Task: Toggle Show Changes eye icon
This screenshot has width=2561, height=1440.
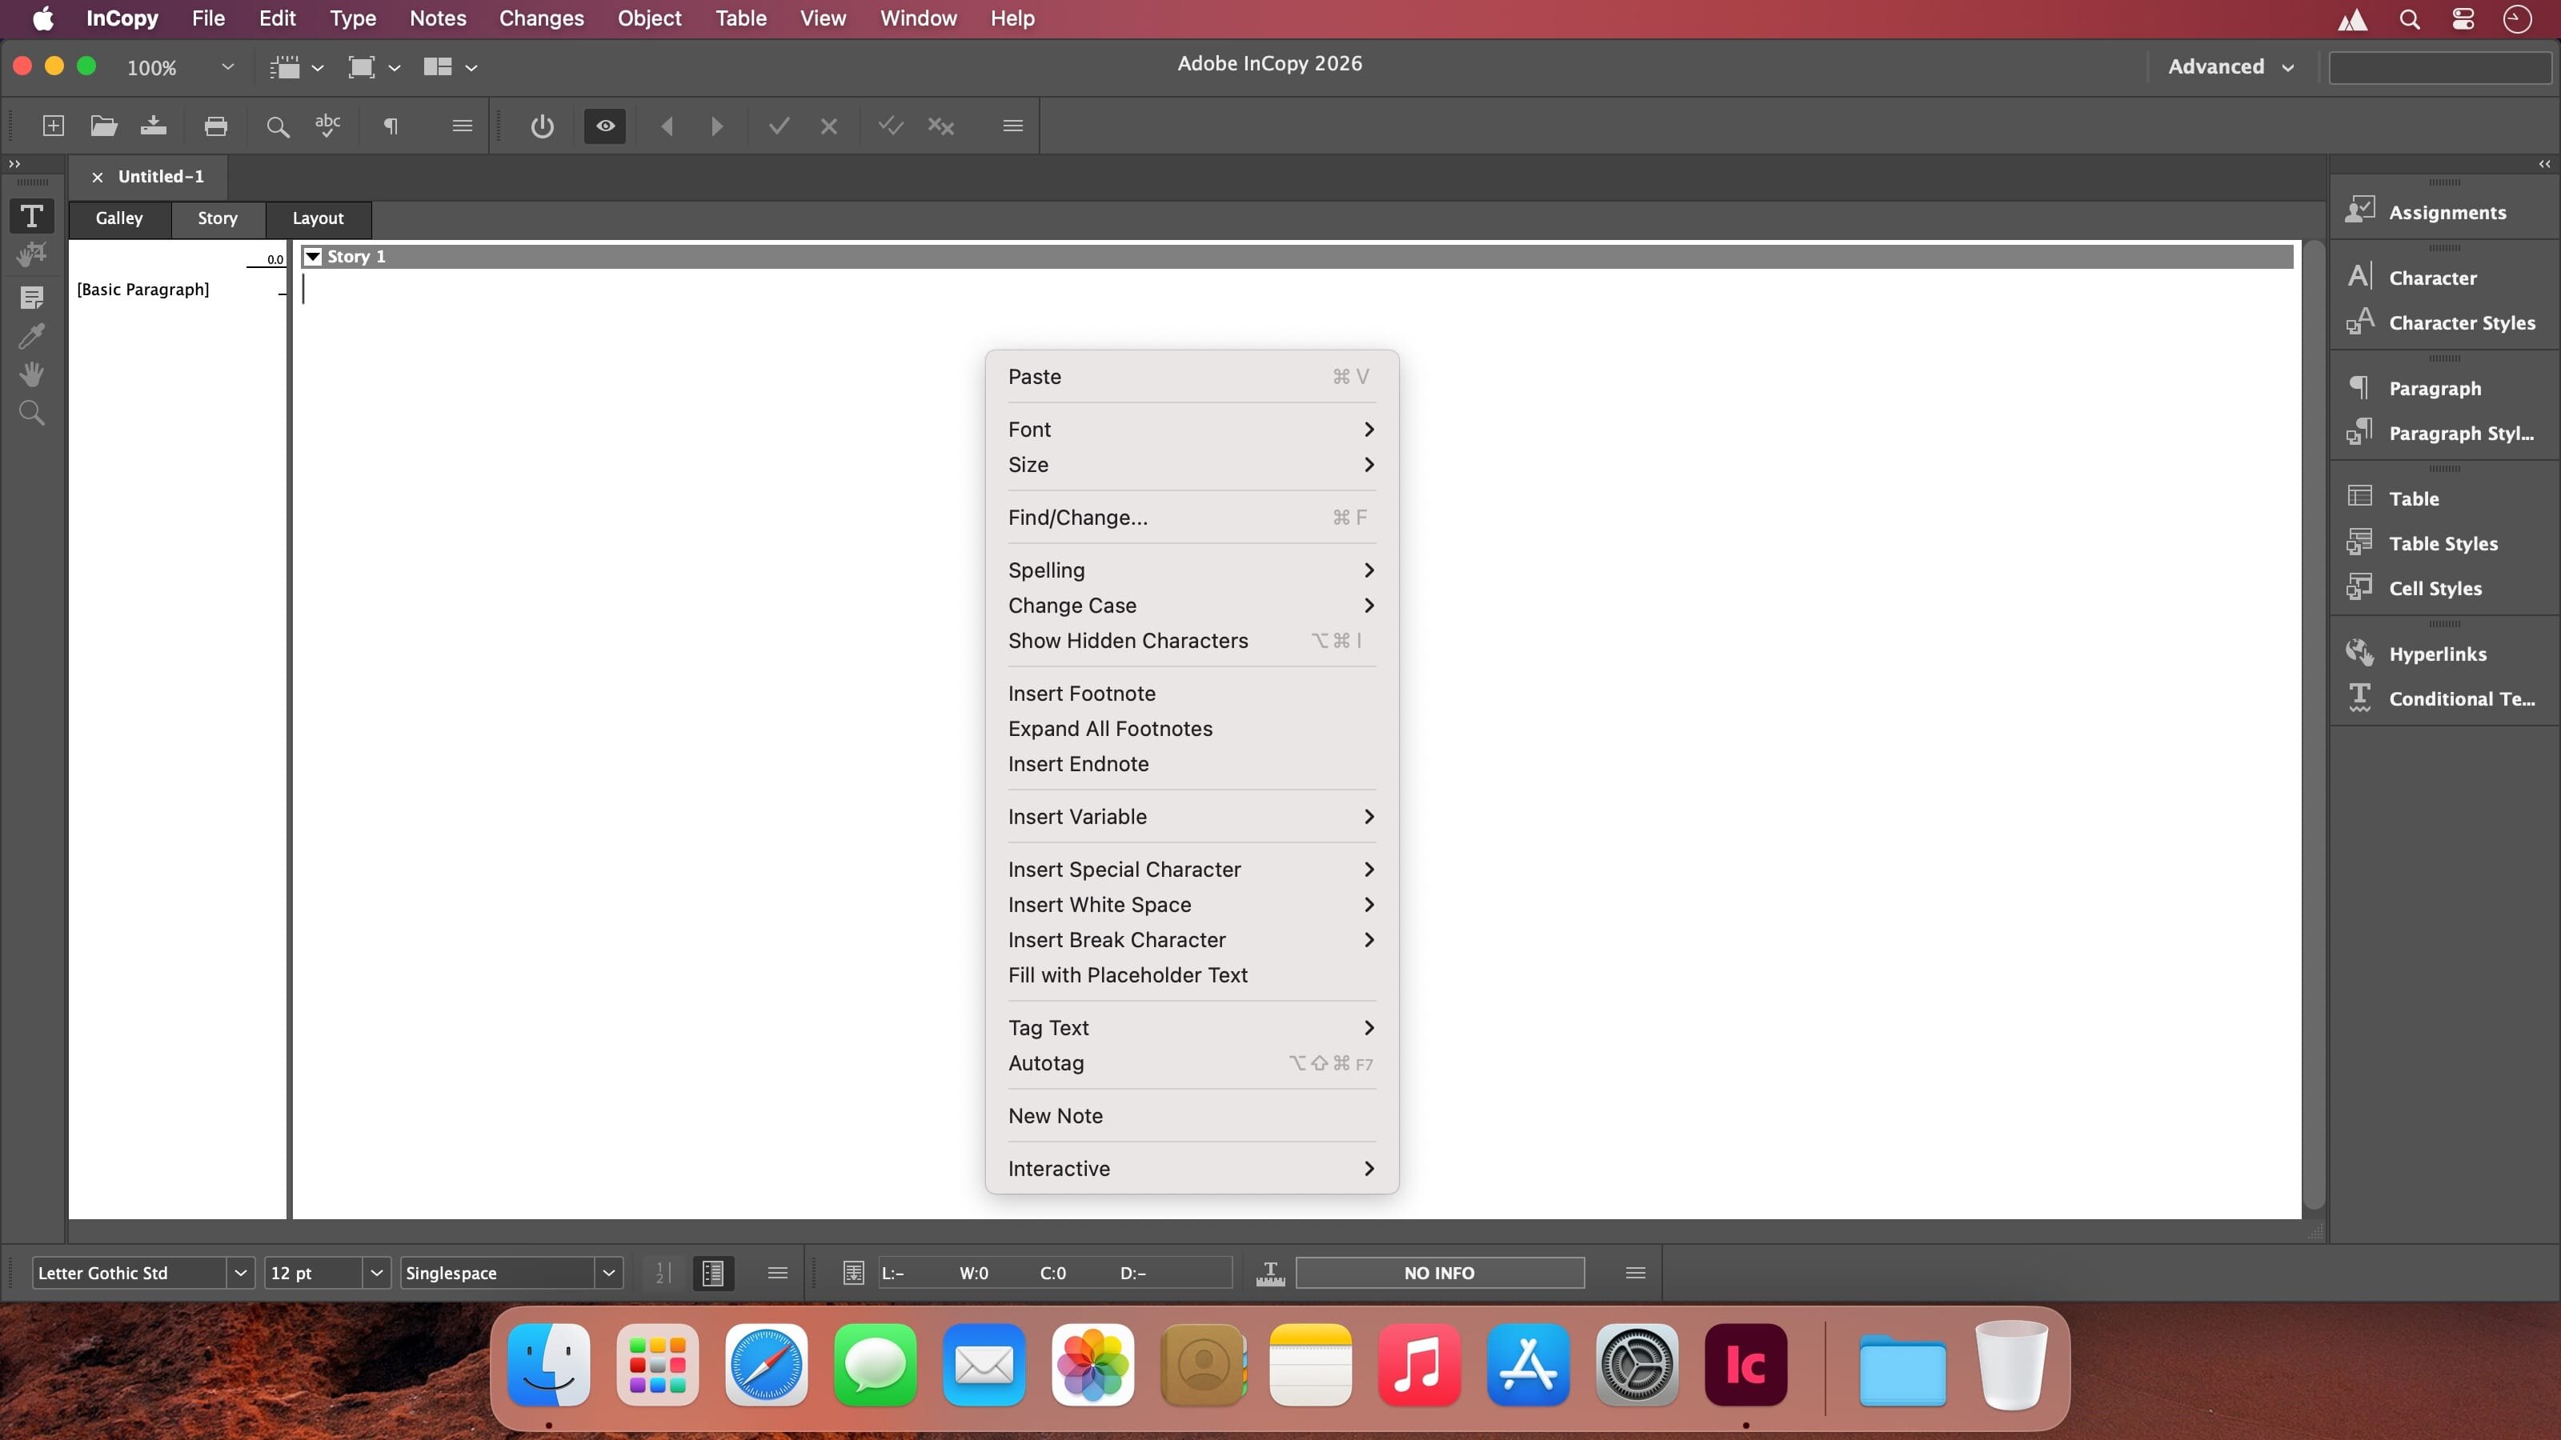Action: pyautogui.click(x=604, y=126)
